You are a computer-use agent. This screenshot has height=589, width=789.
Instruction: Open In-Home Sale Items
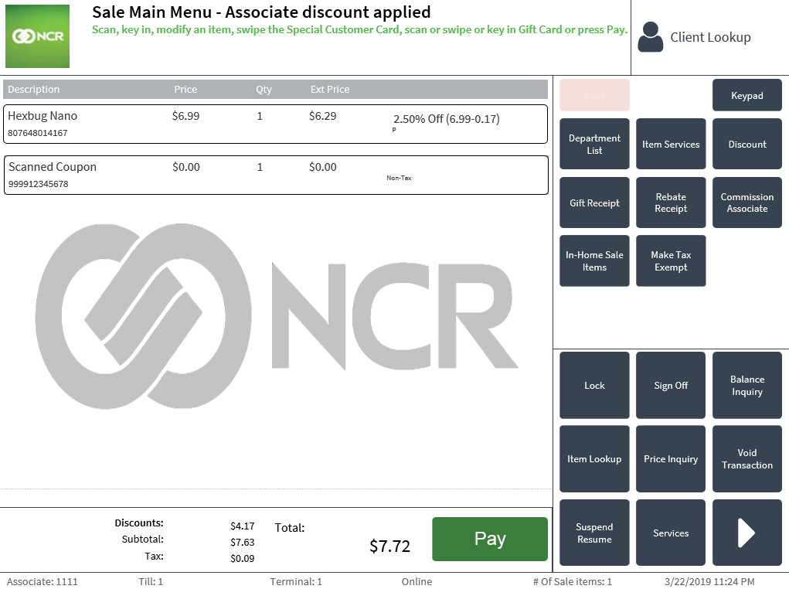tap(594, 260)
